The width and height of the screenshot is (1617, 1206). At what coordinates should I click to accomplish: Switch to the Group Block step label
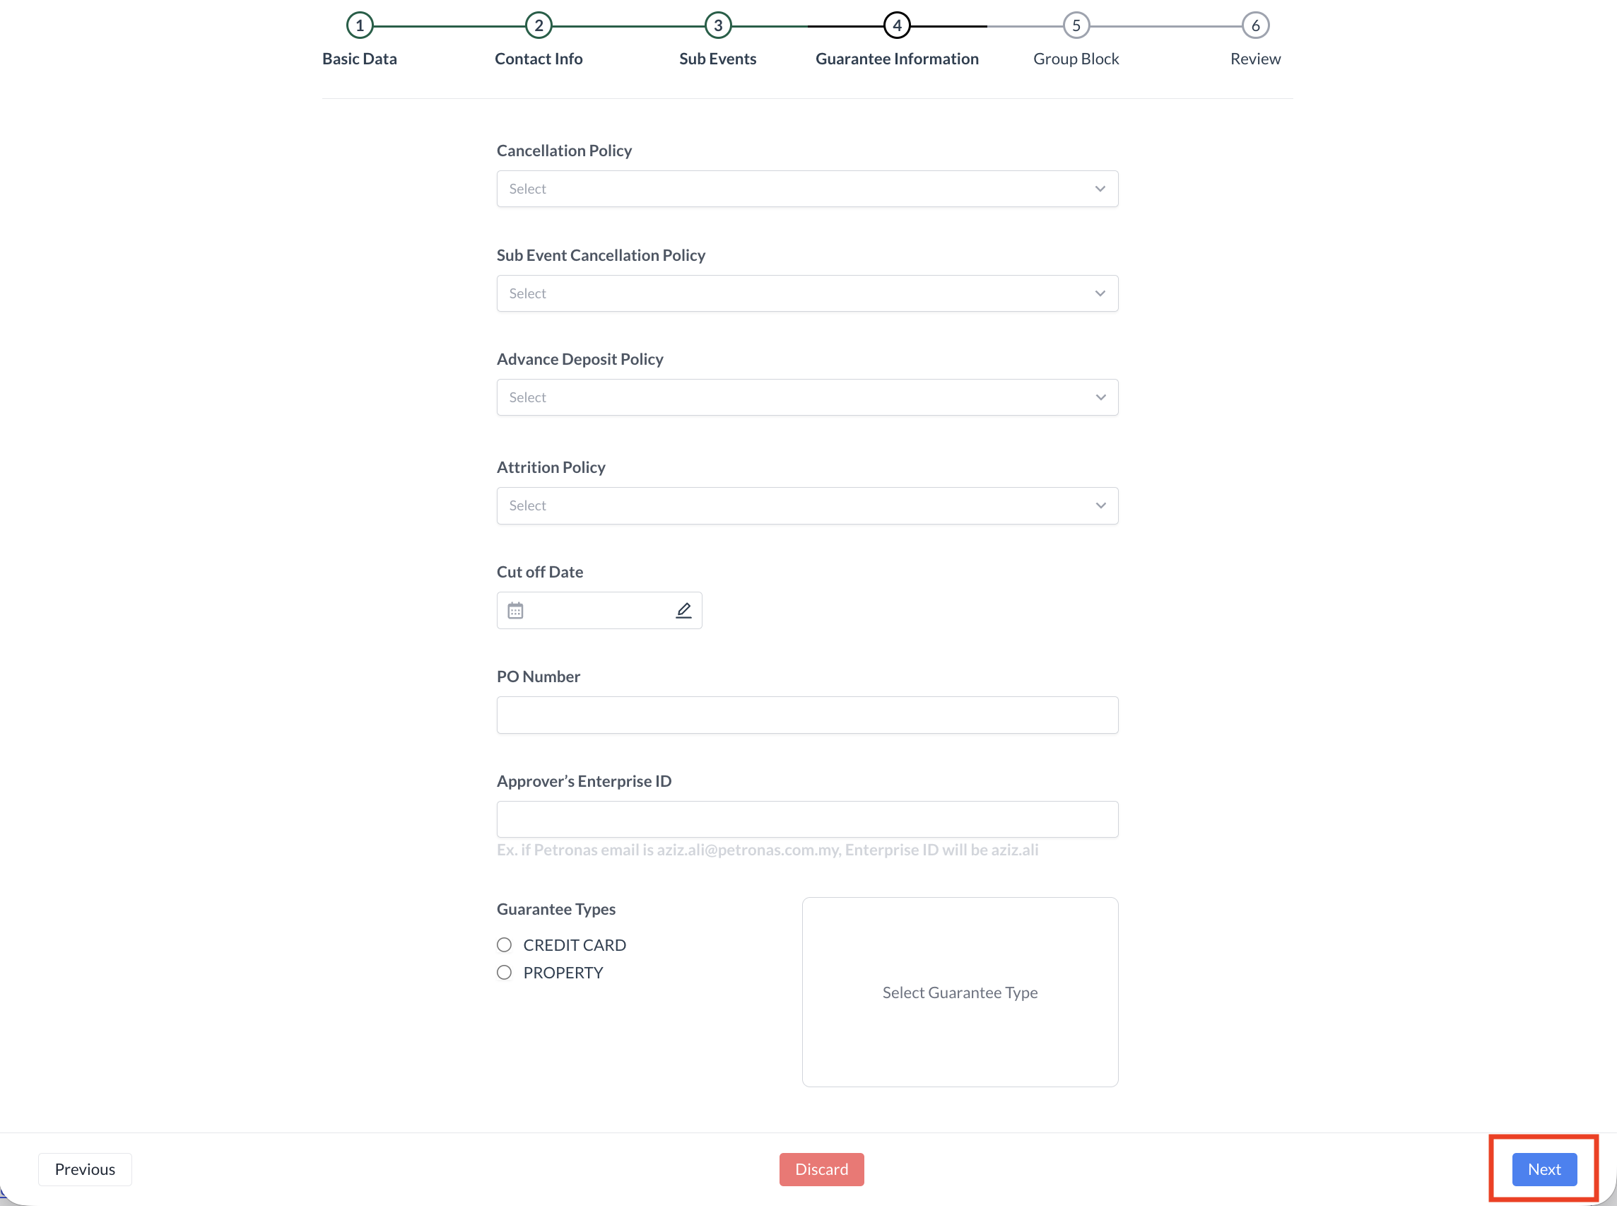coord(1076,59)
